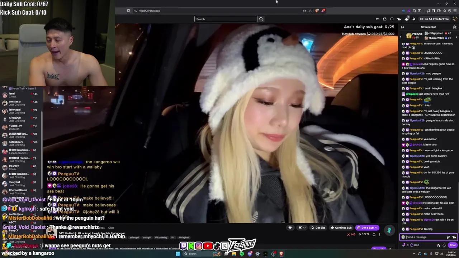Open the browser hamburger main menu
459x258 pixels.
[x=455, y=11]
